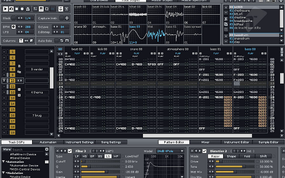Open the Sample Editor tab

269,142
